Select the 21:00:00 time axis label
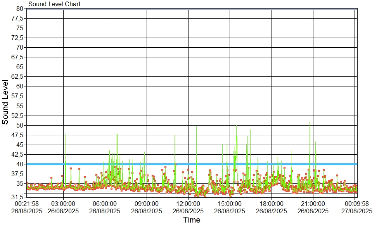Viewport: 384px width, 228px height. tap(313, 204)
